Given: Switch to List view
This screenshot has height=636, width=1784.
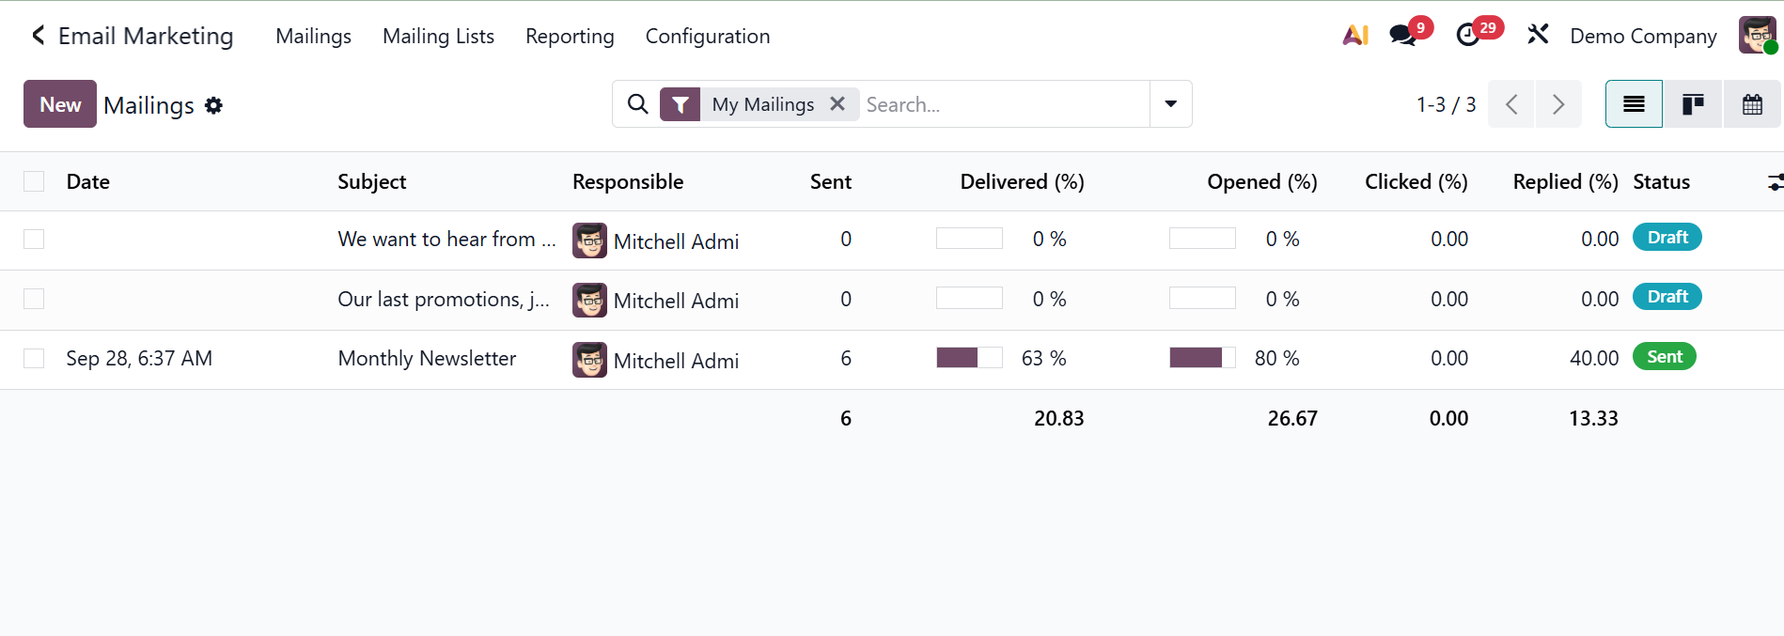Looking at the screenshot, I should 1634,104.
